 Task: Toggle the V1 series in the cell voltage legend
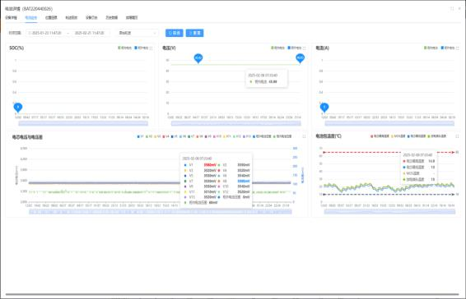click(x=140, y=136)
